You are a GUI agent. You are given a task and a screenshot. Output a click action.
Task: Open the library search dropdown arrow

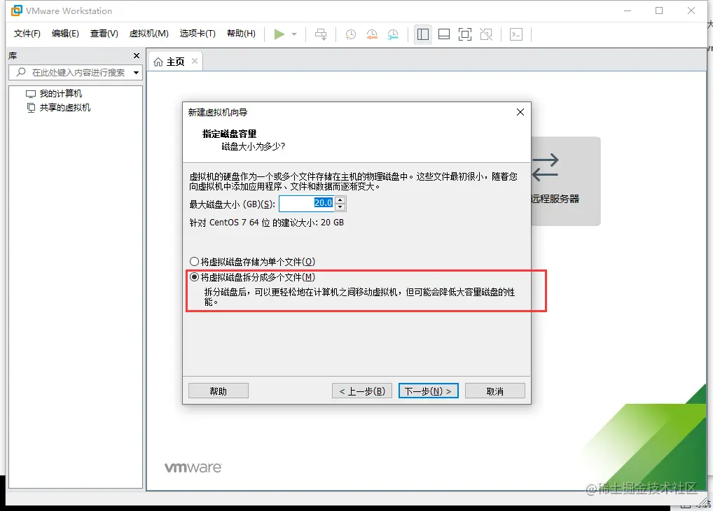136,73
